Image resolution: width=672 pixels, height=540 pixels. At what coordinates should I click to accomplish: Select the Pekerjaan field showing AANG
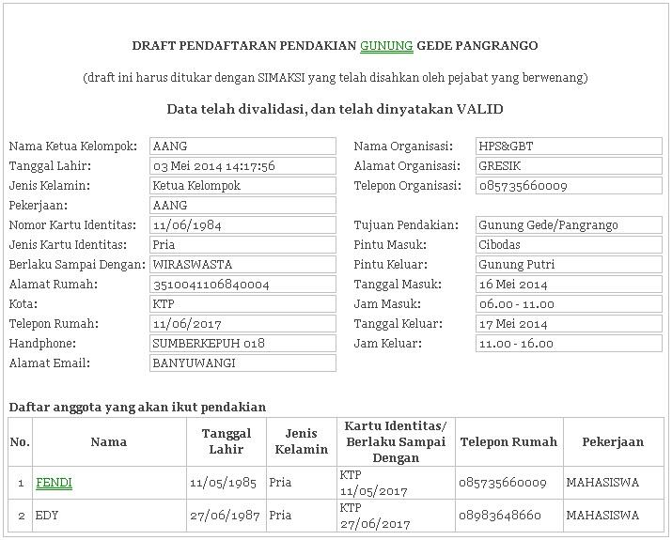pyautogui.click(x=242, y=205)
